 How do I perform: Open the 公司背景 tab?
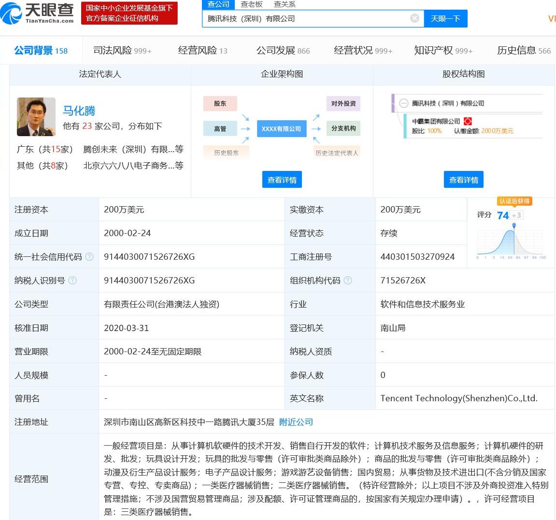pyautogui.click(x=41, y=50)
